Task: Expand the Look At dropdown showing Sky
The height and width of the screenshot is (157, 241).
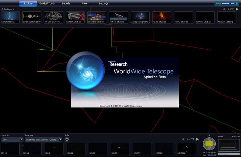Action: click(12, 140)
